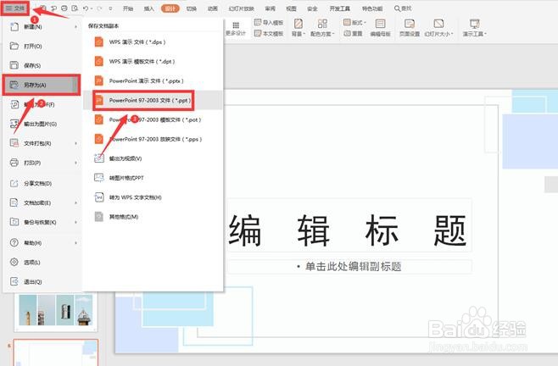
Task: Click the 文档加密(E) icon
Action: coord(14,202)
